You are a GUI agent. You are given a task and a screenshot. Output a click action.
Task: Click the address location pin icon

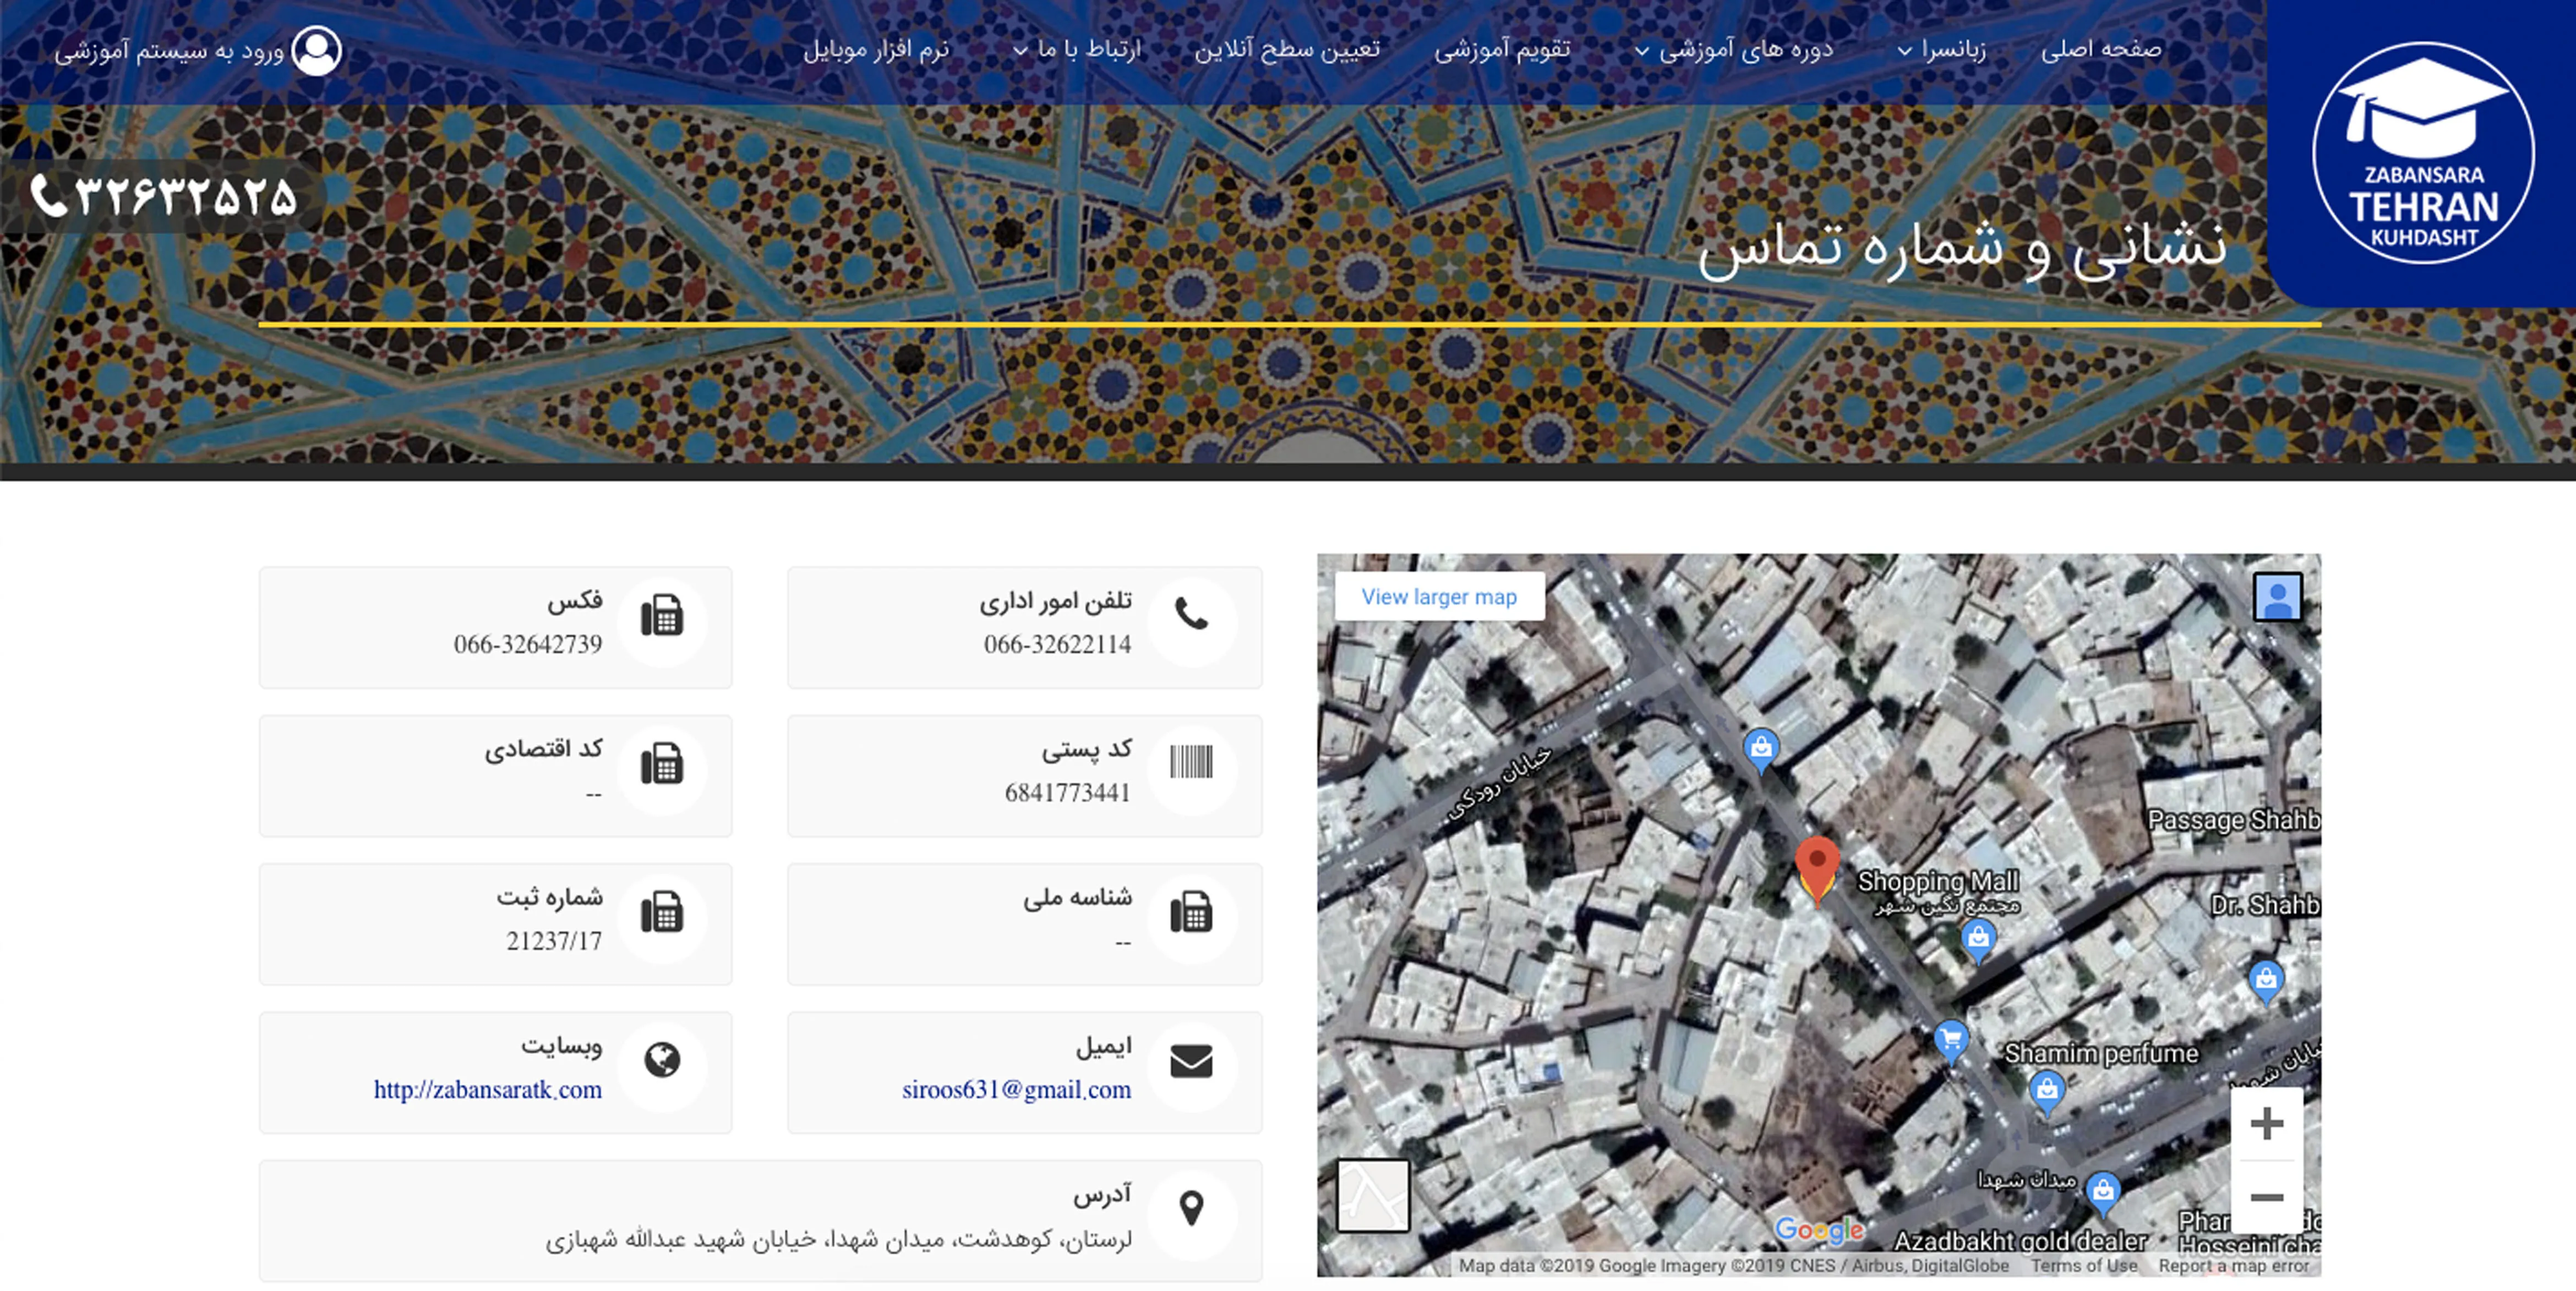(1190, 1208)
